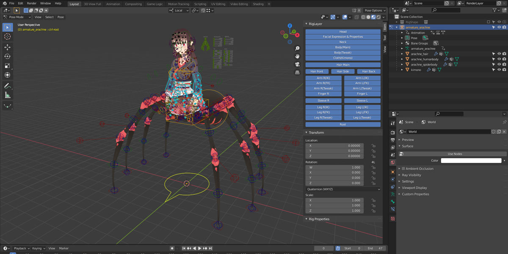Select the Cursor tool in left toolbar

click(x=8, y=36)
